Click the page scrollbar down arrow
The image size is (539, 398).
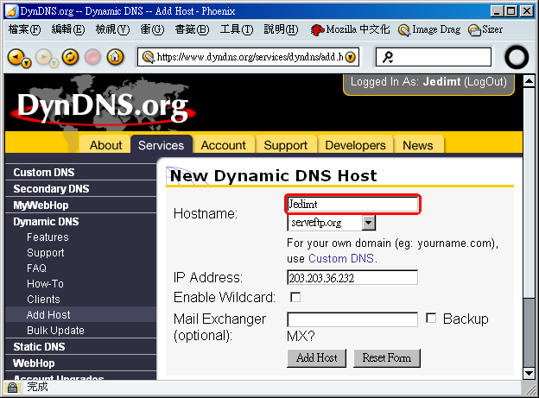coord(529,373)
